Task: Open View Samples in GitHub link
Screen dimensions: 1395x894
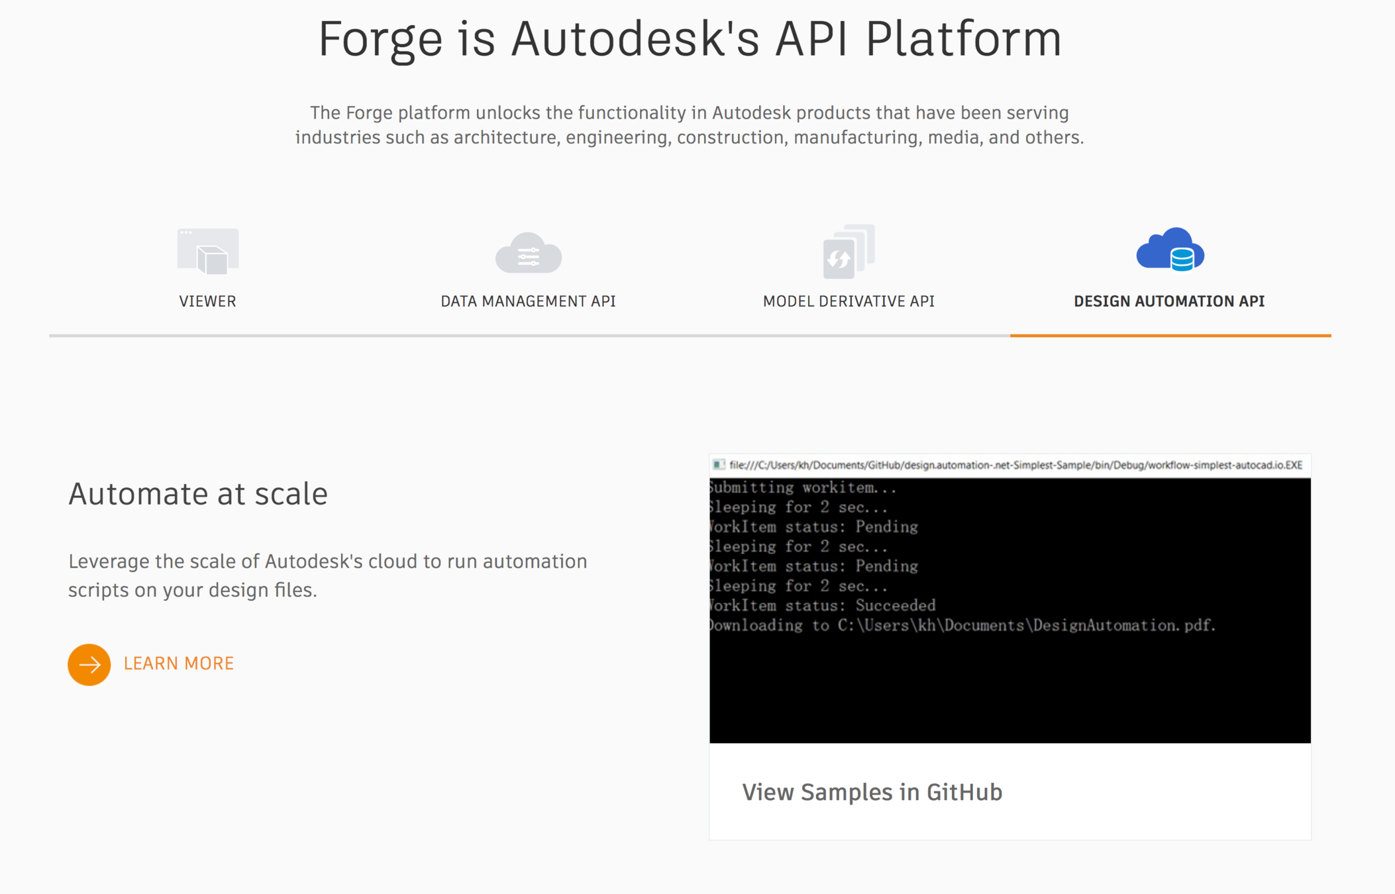Action: tap(872, 792)
